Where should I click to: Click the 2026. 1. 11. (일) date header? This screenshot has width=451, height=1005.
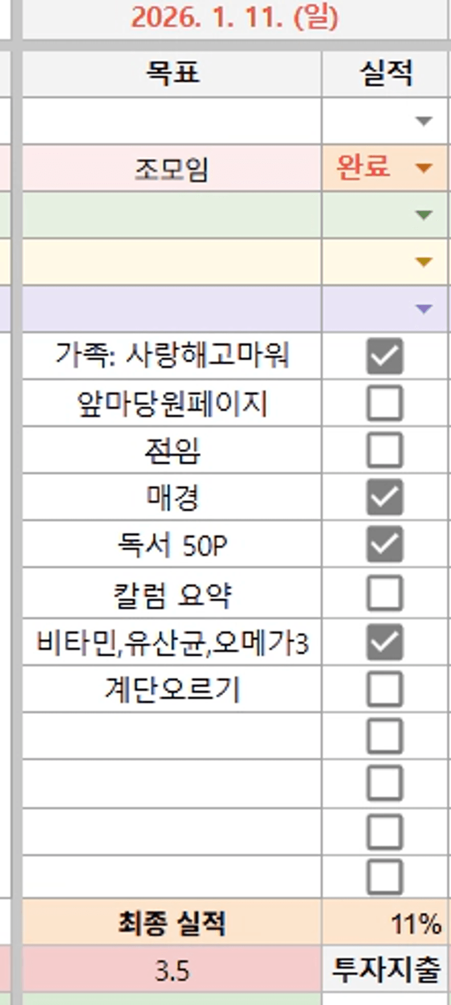[x=234, y=19]
